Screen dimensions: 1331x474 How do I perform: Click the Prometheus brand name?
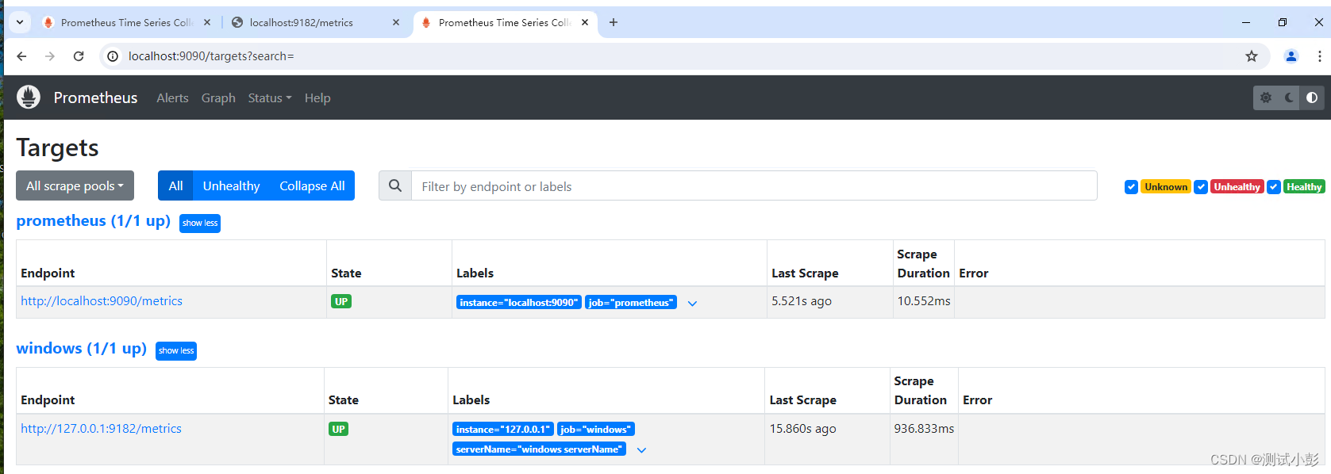95,97
